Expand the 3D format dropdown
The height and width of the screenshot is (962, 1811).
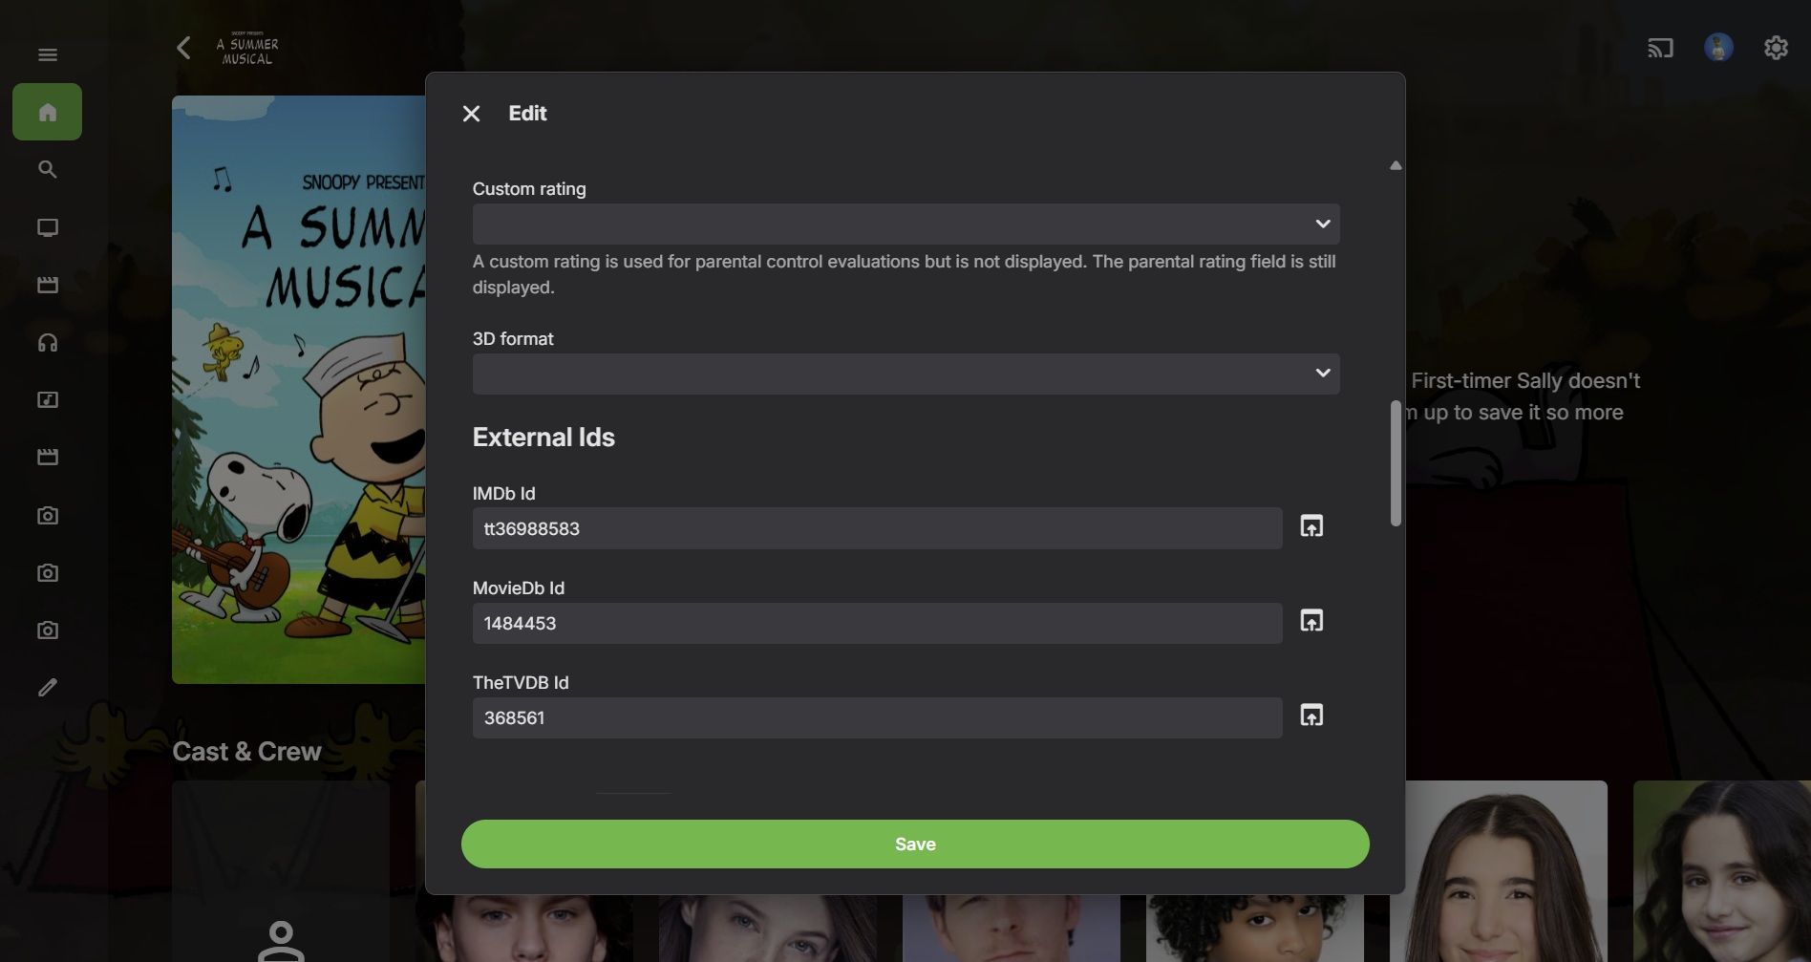(x=905, y=374)
